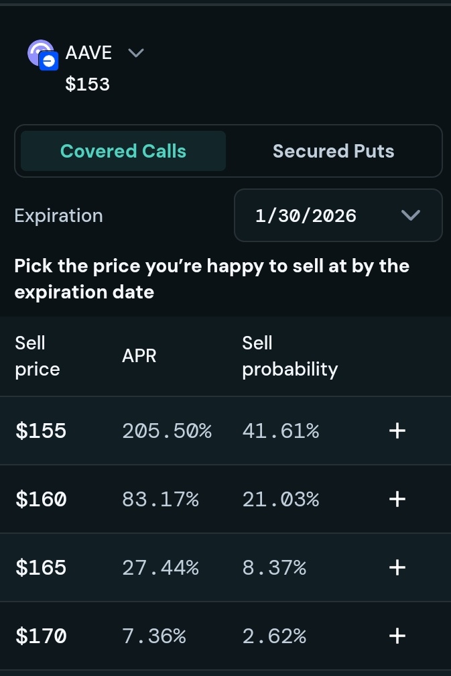
Task: Switch to the Covered Calls tab
Action: 123,151
